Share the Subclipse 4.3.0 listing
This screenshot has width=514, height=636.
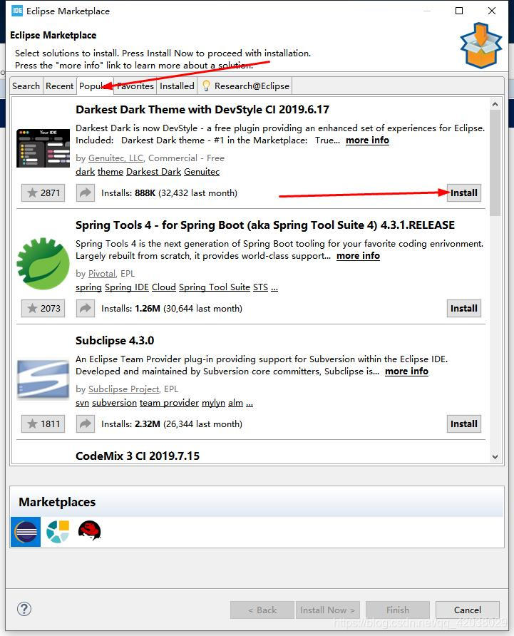click(x=86, y=424)
